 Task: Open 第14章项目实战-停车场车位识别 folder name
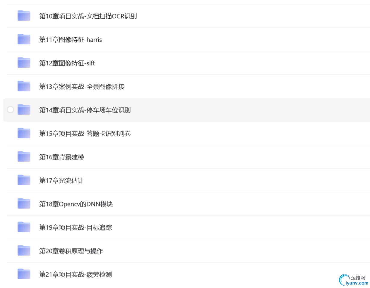coord(85,110)
